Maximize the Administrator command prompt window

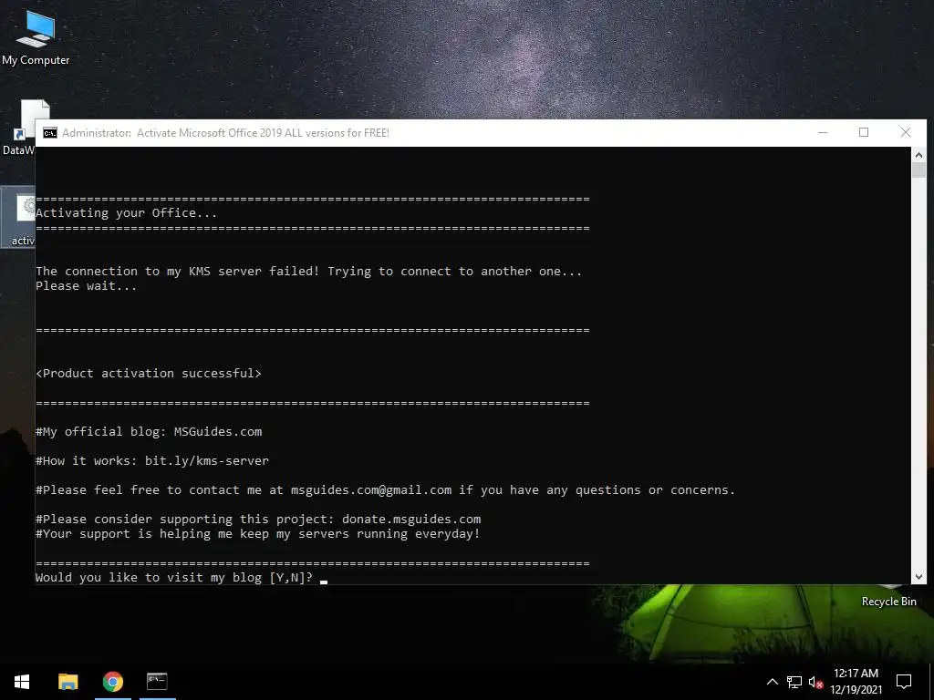click(864, 133)
